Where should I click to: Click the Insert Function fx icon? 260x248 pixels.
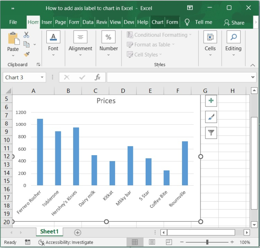(97, 77)
